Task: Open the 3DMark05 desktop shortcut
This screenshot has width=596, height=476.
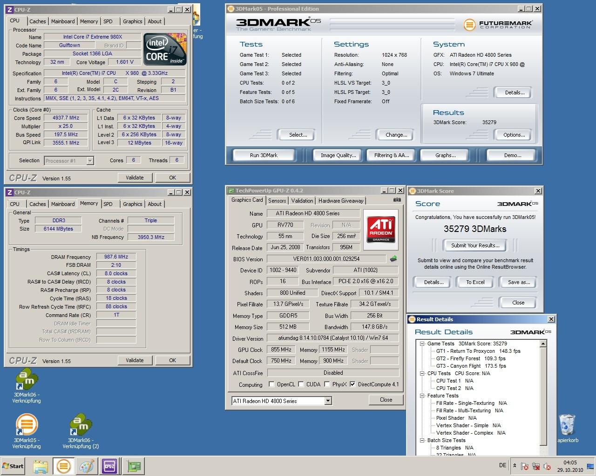Action: tap(27, 431)
